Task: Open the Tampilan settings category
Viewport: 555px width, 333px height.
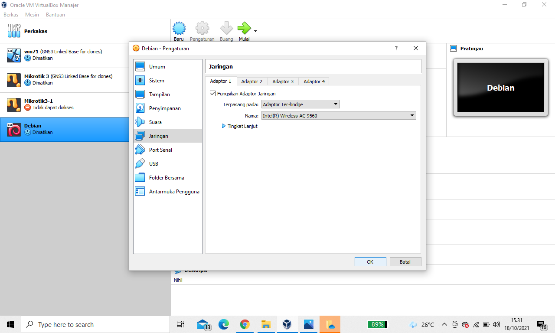Action: tap(168, 95)
